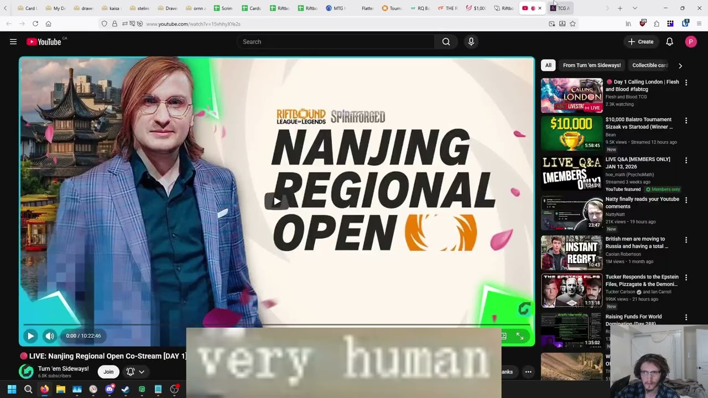List all tabs dropdown arrow

click(634, 8)
